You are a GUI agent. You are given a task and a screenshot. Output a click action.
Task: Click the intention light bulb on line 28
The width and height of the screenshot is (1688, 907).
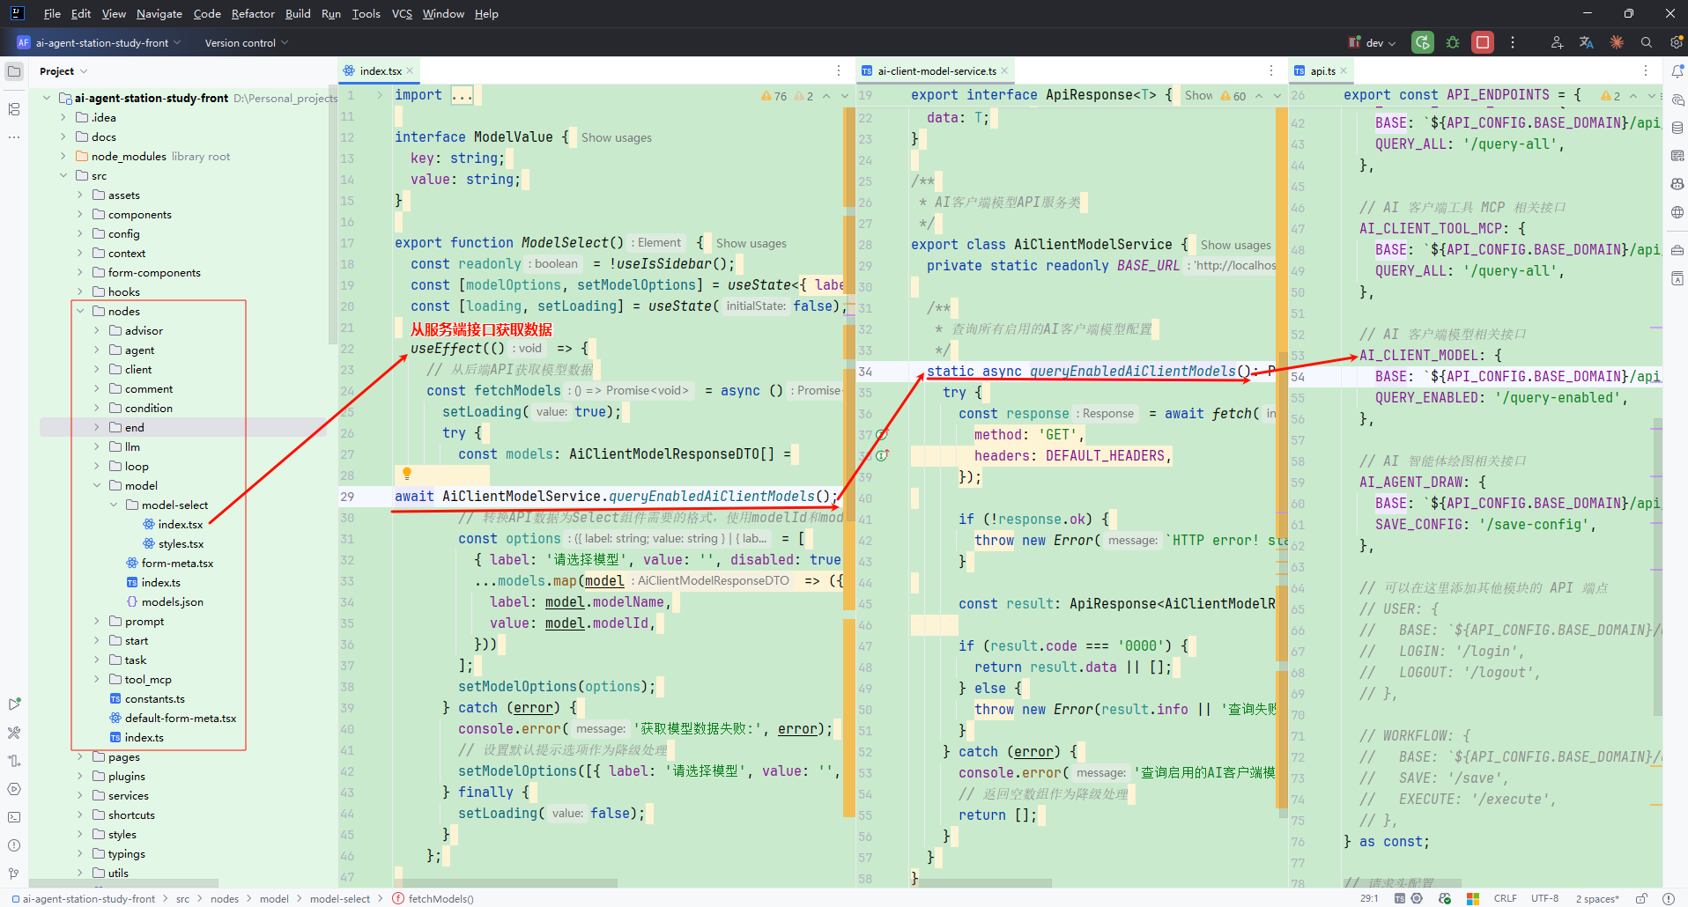[x=407, y=474]
